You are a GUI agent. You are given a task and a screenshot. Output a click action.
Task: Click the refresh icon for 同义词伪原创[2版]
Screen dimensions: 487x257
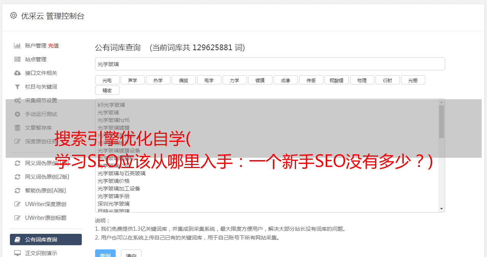[18, 177]
